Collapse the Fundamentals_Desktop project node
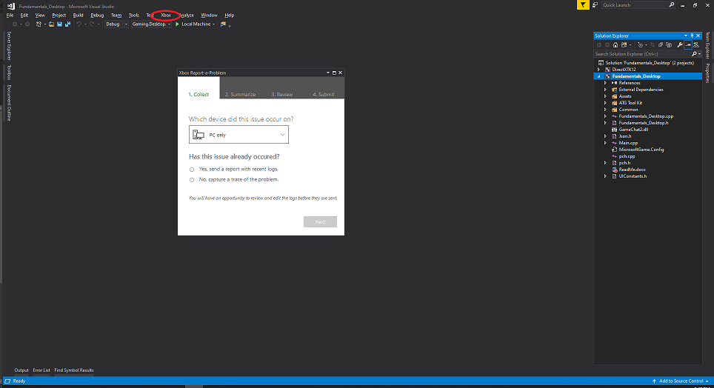Image resolution: width=714 pixels, height=388 pixels. [x=598, y=76]
